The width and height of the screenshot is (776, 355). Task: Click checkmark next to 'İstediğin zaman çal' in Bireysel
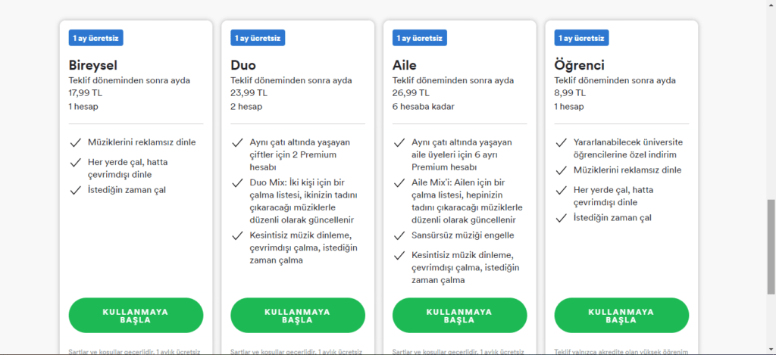tap(75, 190)
